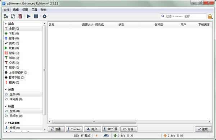Screen dimensions: 216x140
Task: Click the orange flame connection status icon
Action: 97,136
